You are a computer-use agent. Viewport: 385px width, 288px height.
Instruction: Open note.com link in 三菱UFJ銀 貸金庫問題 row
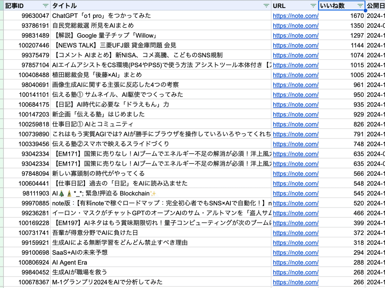click(295, 45)
